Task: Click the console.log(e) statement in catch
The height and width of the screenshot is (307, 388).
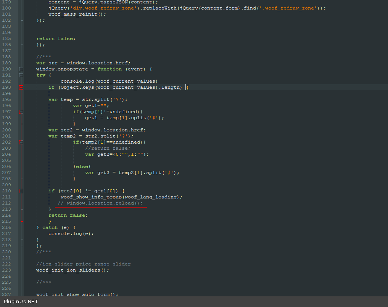Action: (71, 233)
